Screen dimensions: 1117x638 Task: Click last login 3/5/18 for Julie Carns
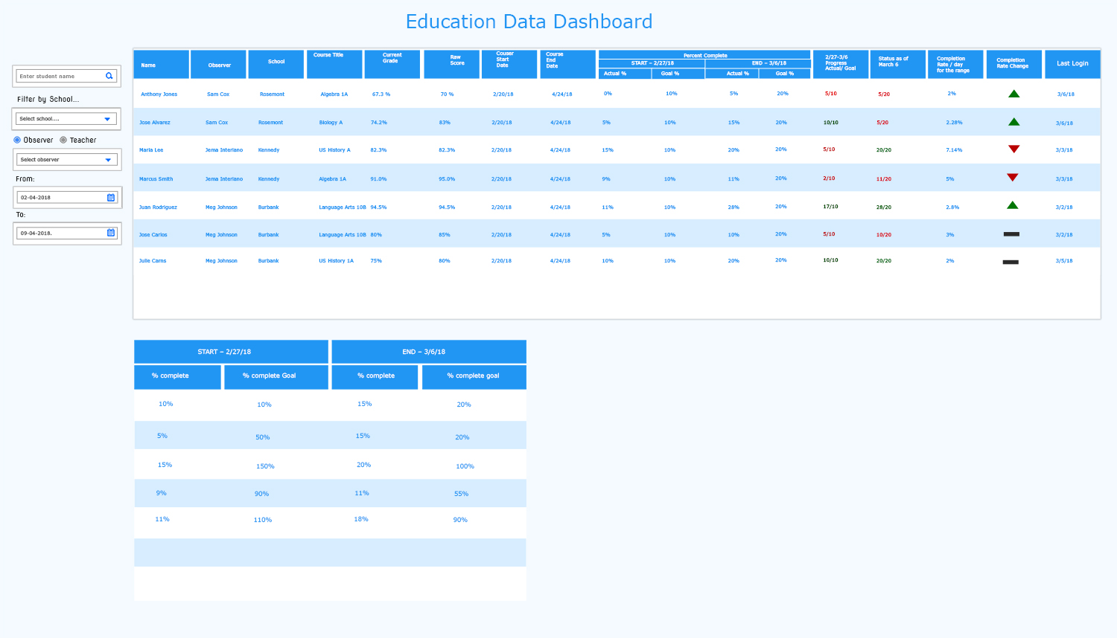(1064, 261)
